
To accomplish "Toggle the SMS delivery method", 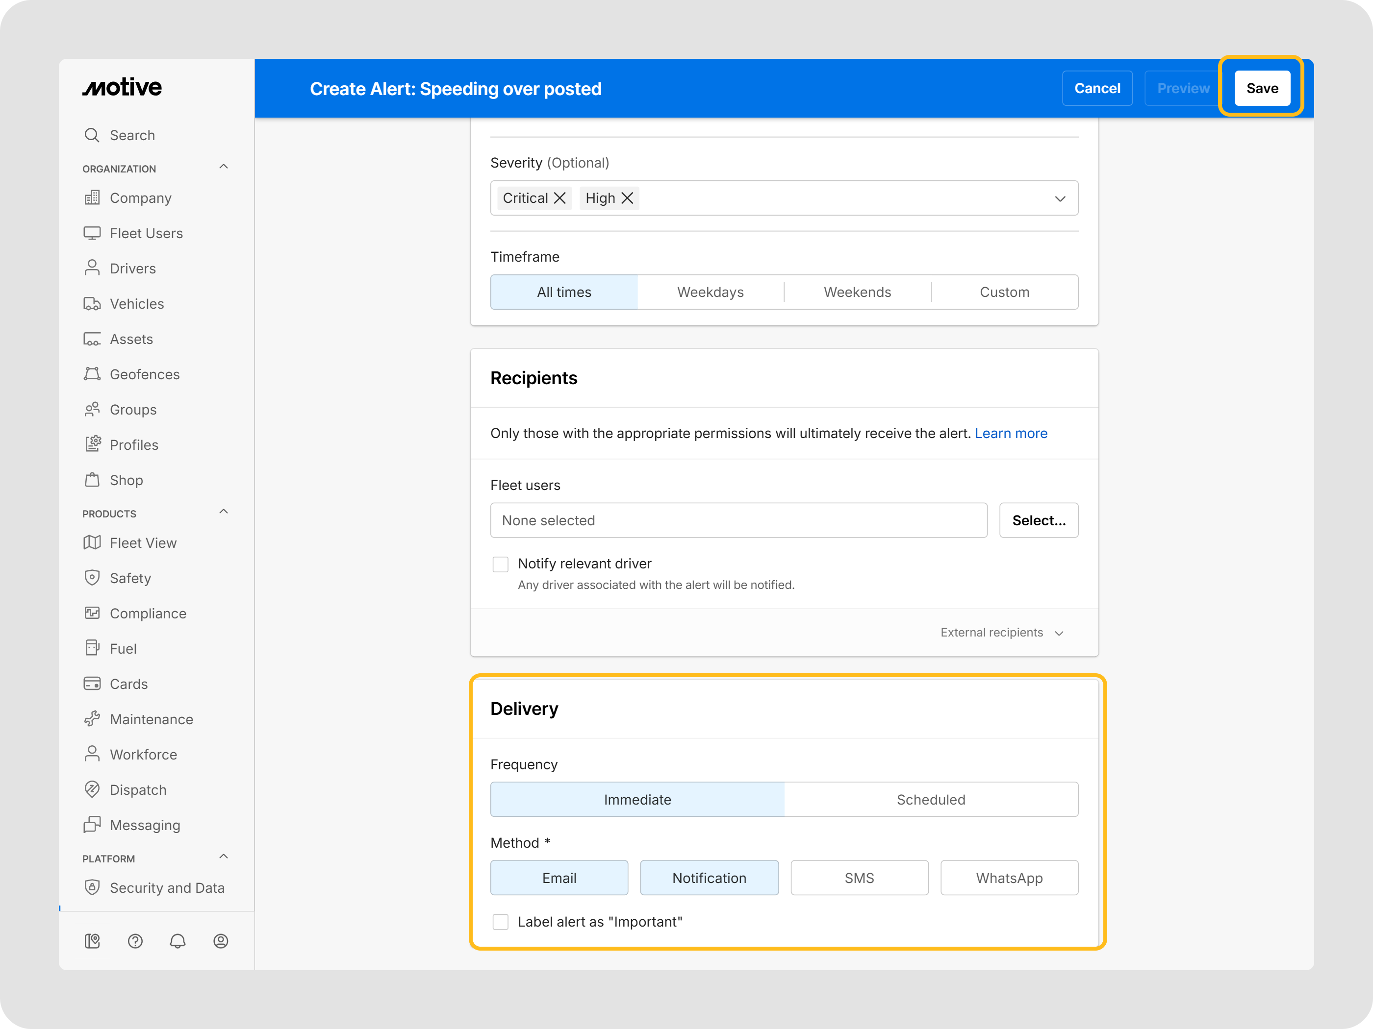I will [x=859, y=878].
